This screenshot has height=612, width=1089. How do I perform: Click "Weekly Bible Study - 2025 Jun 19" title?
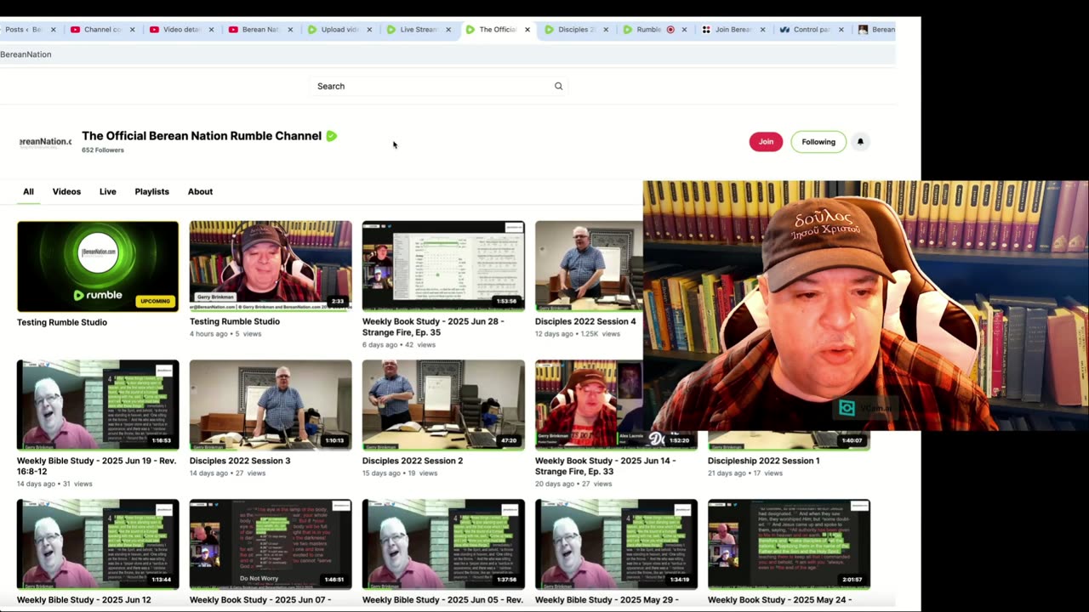click(96, 466)
